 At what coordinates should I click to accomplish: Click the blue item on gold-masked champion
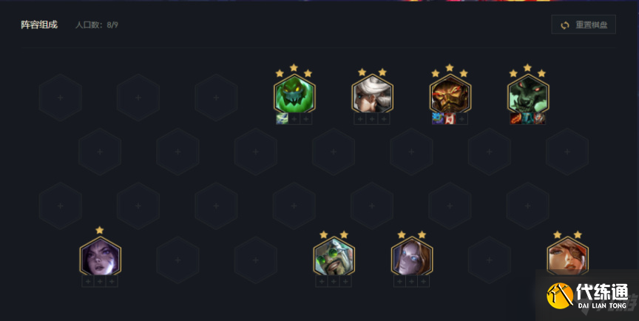click(438, 119)
